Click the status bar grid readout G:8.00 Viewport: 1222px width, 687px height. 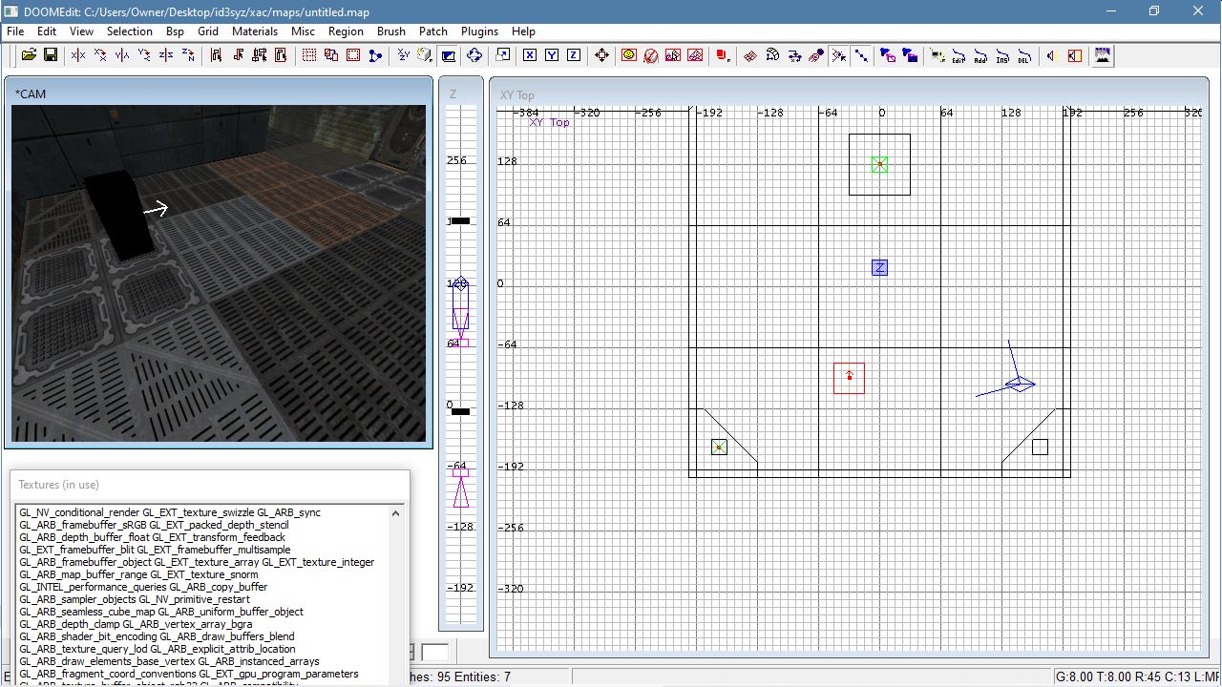[1074, 677]
